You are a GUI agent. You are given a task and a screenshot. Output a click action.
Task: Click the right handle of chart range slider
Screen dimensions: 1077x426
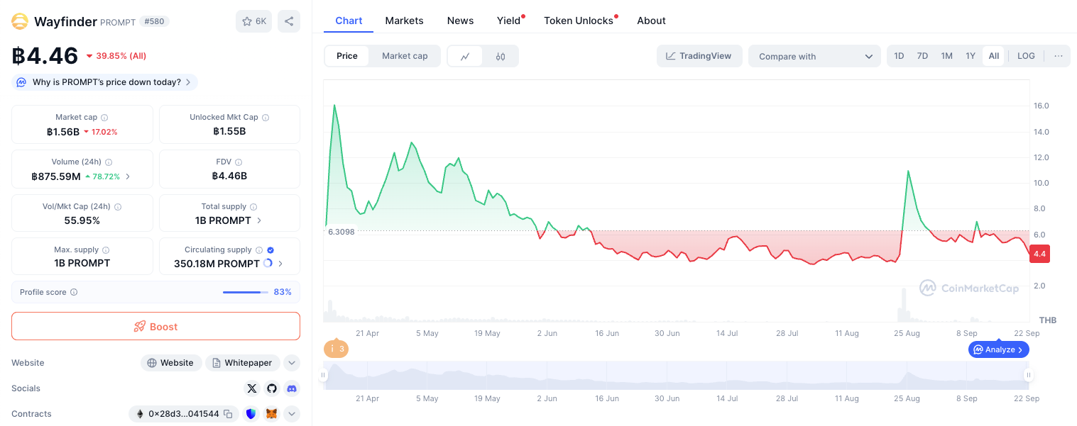click(x=1027, y=376)
